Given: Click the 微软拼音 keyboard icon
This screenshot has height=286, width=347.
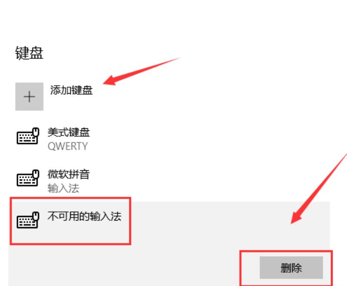Looking at the screenshot, I should [28, 178].
